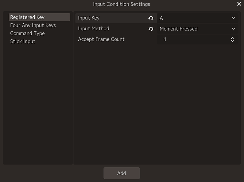Viewport: 244px width, 182px height.
Task: Open the Moment Pressed input method dropdown
Action: (x=197, y=29)
